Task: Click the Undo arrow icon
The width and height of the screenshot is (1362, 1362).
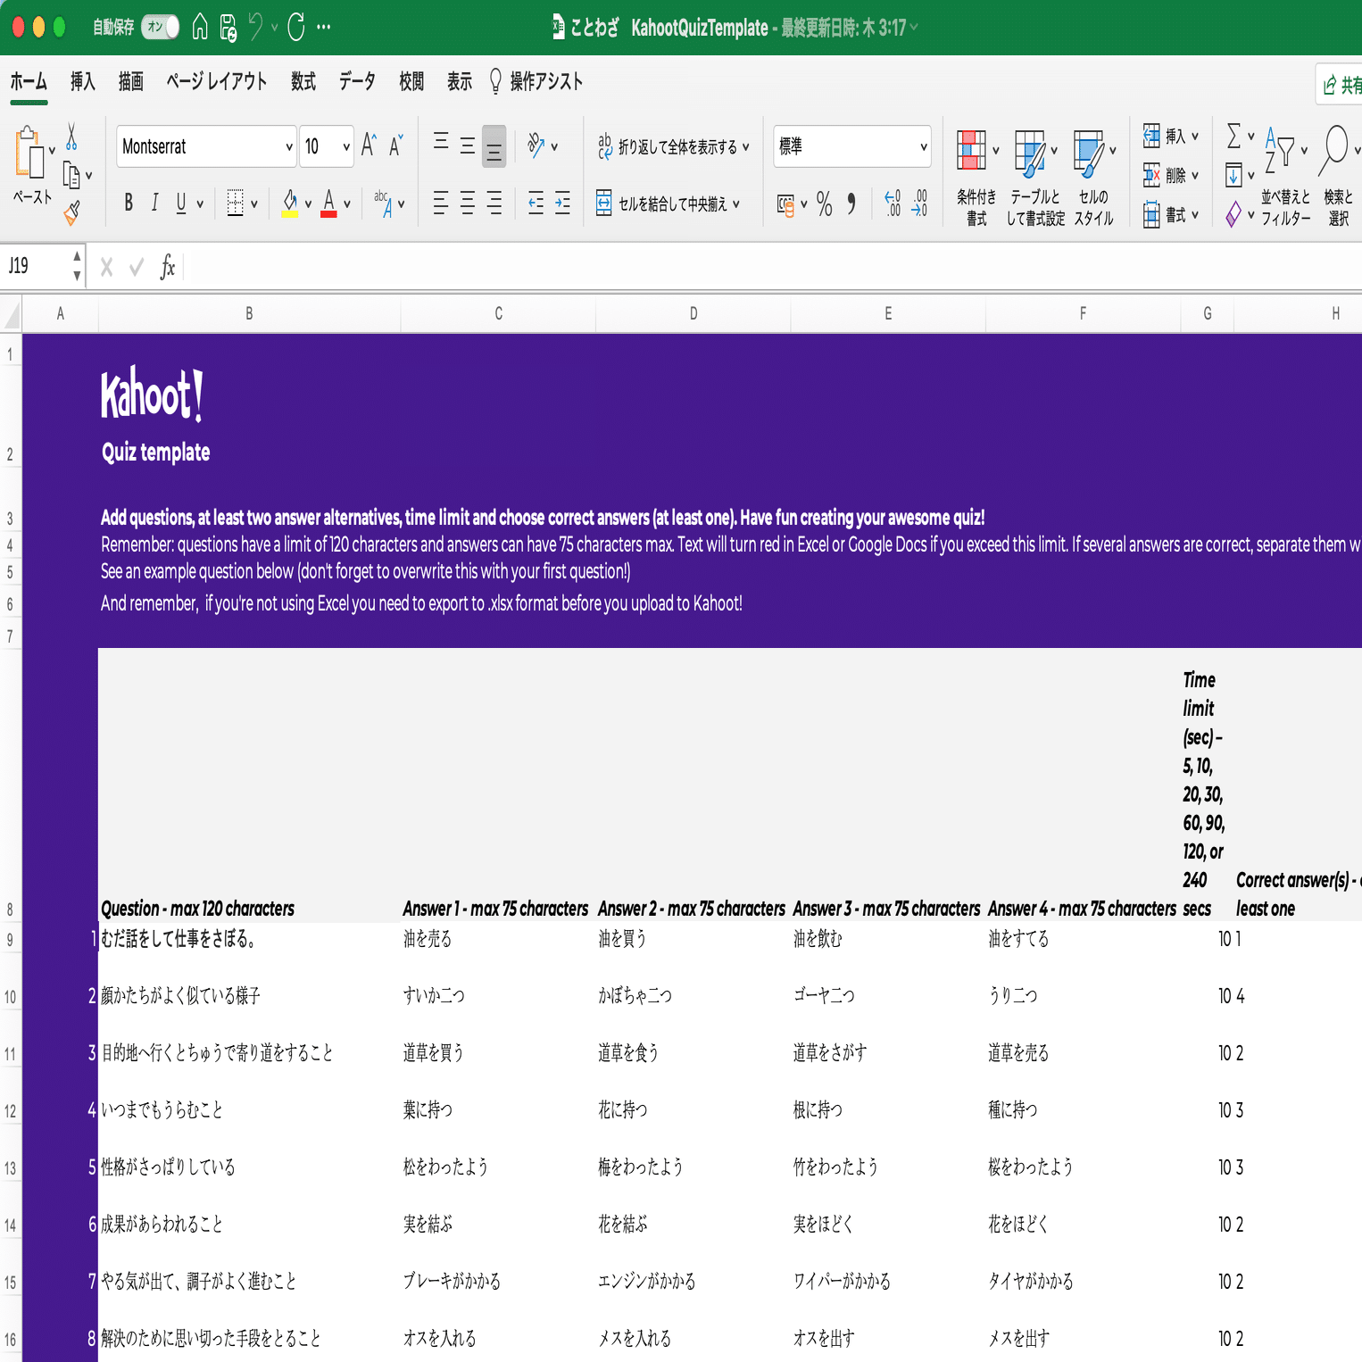Action: pos(255,27)
